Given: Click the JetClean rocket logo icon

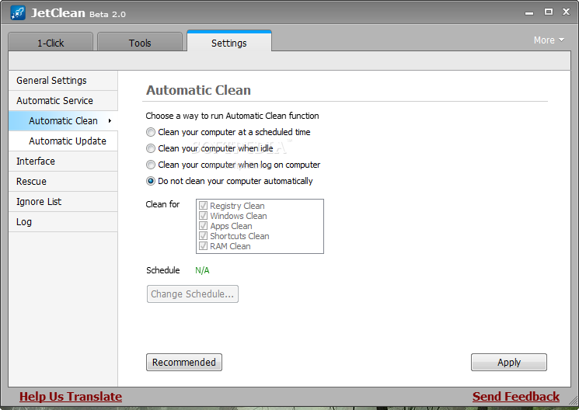Looking at the screenshot, I should [18, 13].
